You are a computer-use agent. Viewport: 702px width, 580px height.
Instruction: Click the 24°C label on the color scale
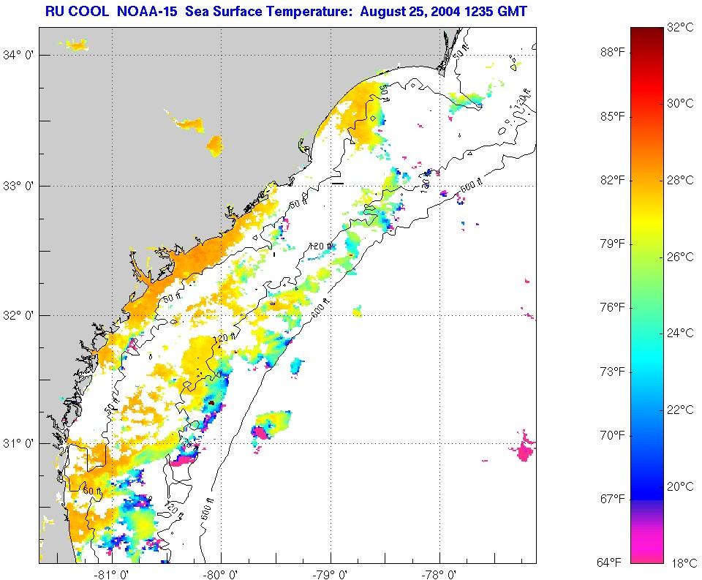tap(680, 333)
